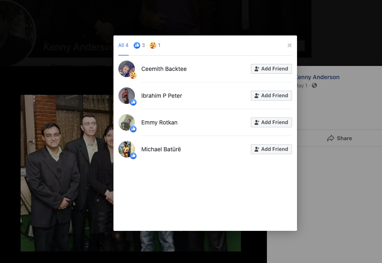Click the group photo behind the dialog
The image size is (382, 263).
(67, 173)
